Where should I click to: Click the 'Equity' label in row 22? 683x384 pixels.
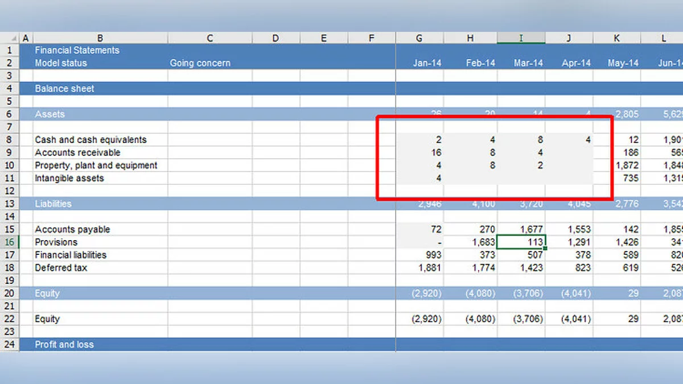point(47,319)
